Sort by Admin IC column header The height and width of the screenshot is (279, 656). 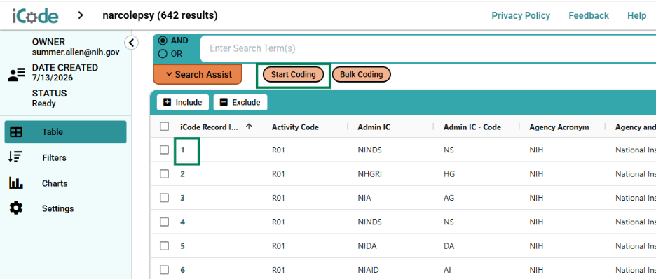(374, 127)
